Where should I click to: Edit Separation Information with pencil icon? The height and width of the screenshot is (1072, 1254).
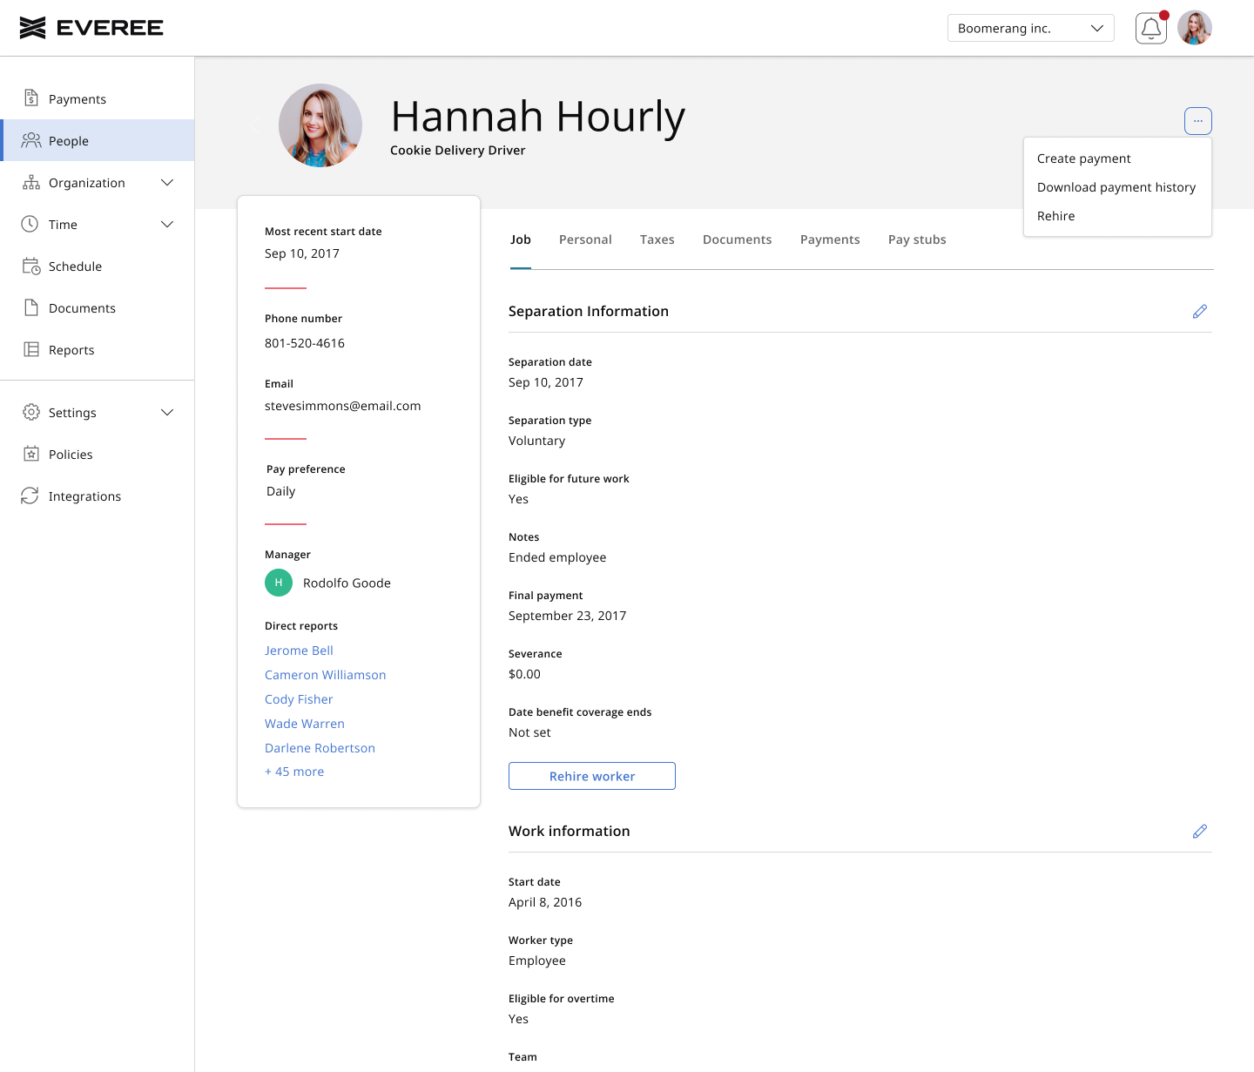coord(1200,311)
